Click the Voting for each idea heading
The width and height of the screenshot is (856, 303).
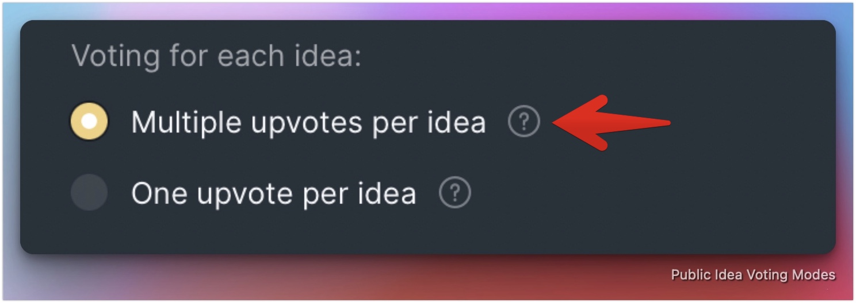pyautogui.click(x=216, y=56)
